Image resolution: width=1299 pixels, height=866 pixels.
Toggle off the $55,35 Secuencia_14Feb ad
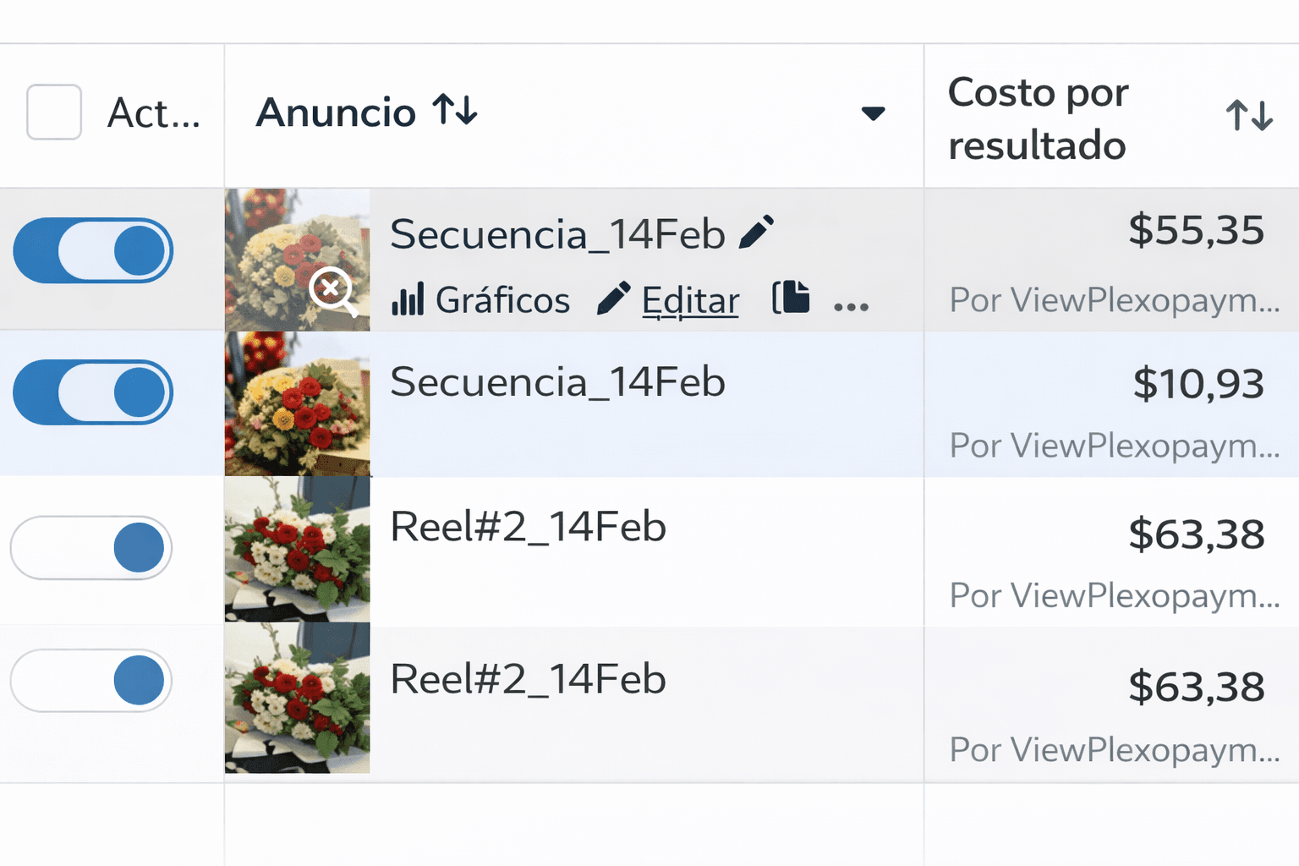coord(93,250)
